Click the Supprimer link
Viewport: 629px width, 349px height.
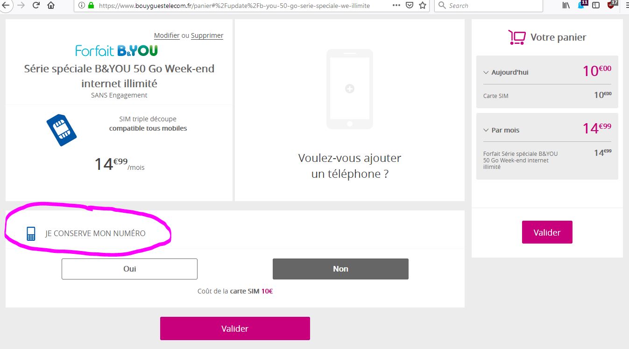pyautogui.click(x=207, y=35)
